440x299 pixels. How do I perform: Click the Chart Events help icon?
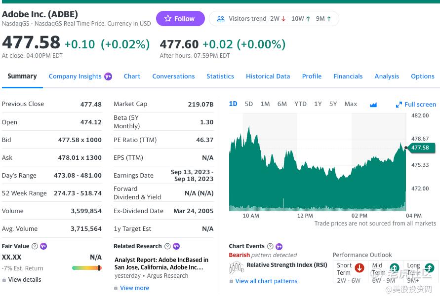[270, 246]
